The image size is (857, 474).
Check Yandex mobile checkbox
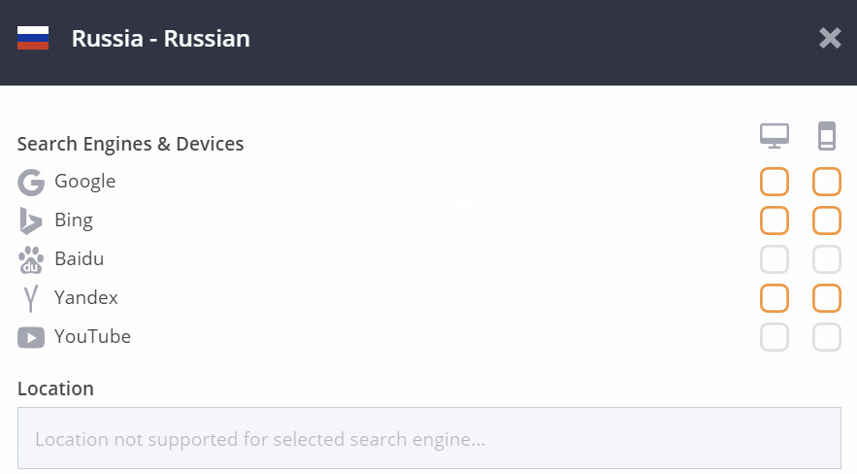tap(826, 298)
